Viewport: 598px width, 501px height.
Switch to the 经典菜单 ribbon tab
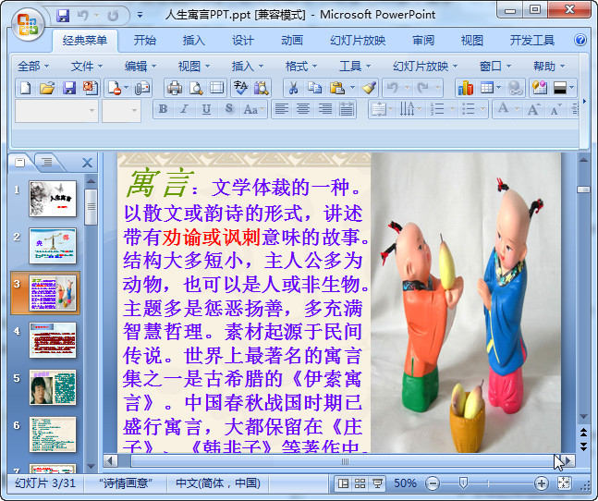tap(85, 40)
